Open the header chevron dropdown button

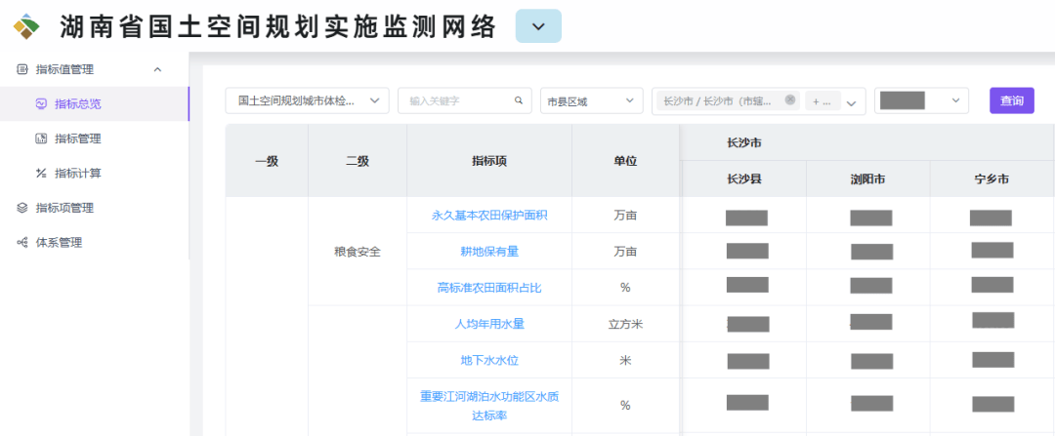tap(538, 26)
